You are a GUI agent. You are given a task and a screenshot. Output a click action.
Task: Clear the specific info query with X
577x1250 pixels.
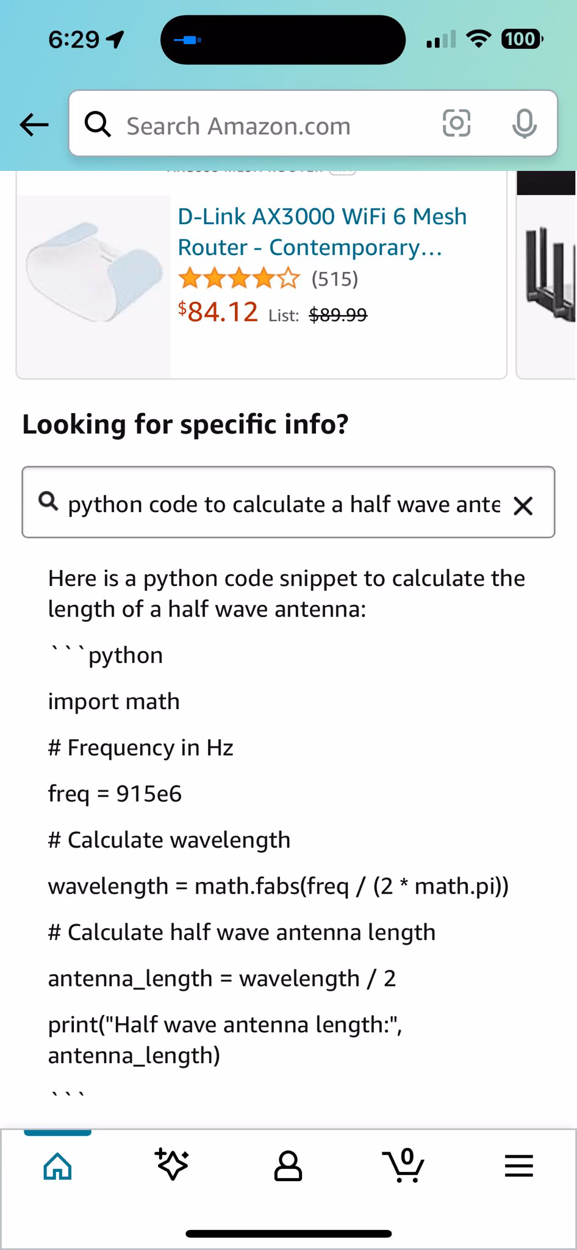[523, 505]
